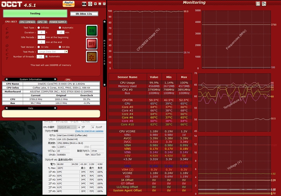
Task: Click the star icon beside System Information
Action: (x=7, y=79)
